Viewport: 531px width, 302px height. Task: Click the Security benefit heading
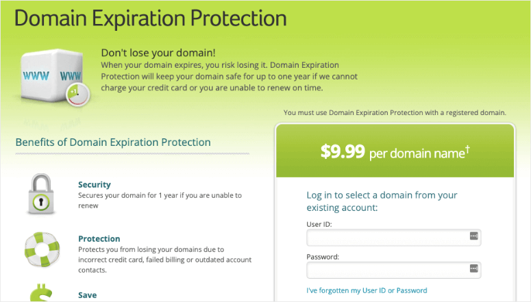[95, 185]
